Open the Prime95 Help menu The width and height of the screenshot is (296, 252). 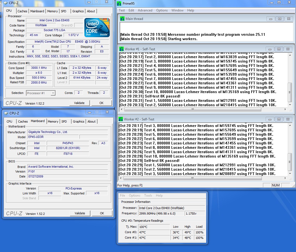click(191, 10)
